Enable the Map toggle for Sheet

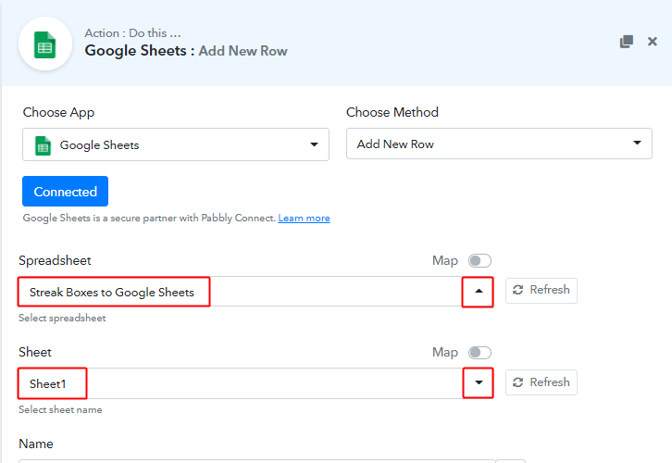tap(479, 353)
